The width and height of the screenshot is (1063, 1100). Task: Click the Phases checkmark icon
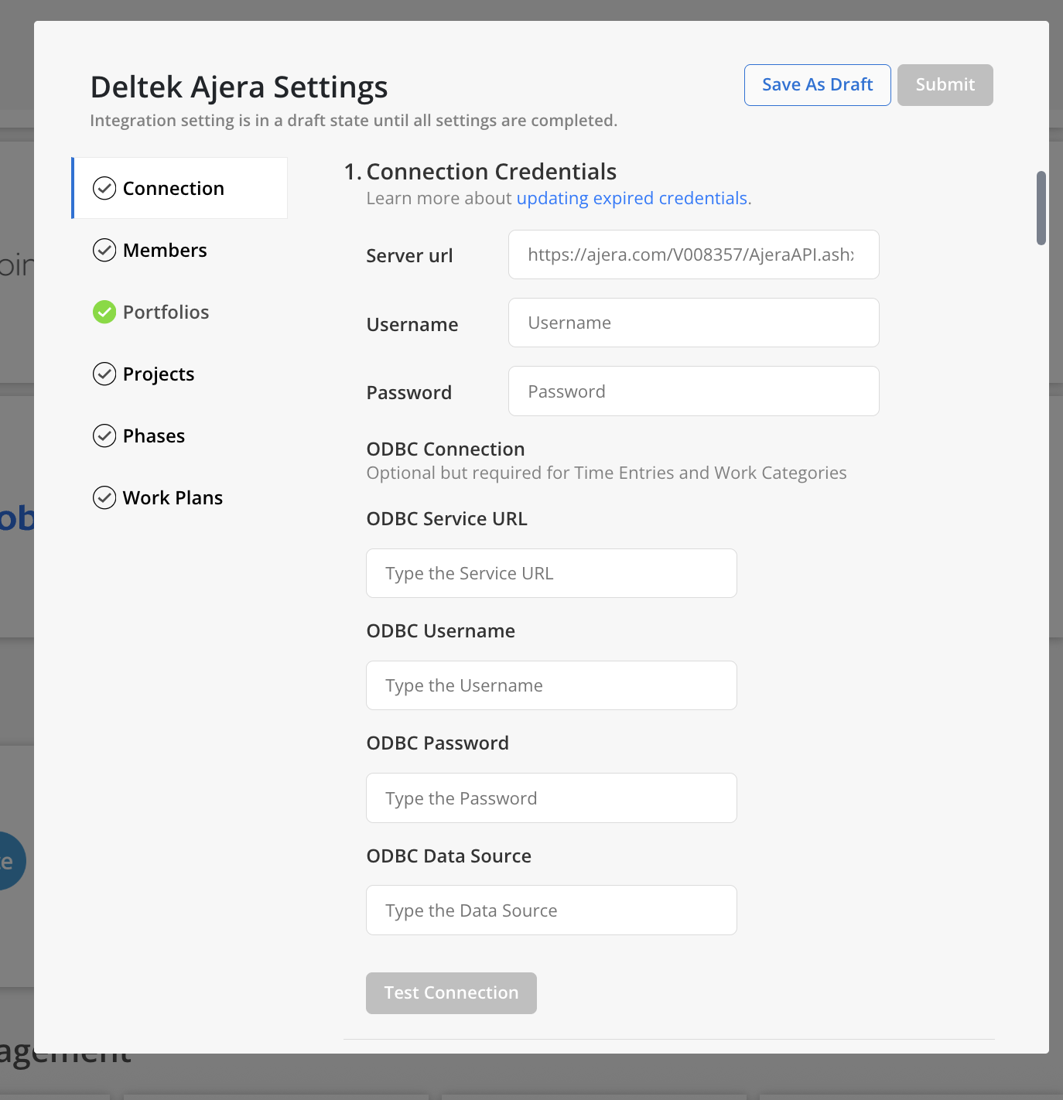click(104, 436)
